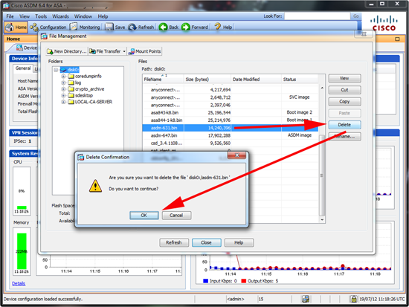Screen dimensions: 409x307
Task: Click the Refresh toolbar icon
Action: click(x=132, y=27)
